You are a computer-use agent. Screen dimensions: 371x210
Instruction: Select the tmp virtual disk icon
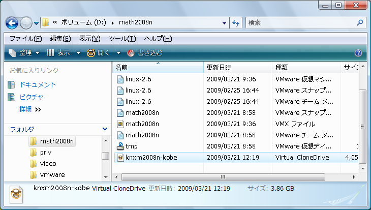120,146
